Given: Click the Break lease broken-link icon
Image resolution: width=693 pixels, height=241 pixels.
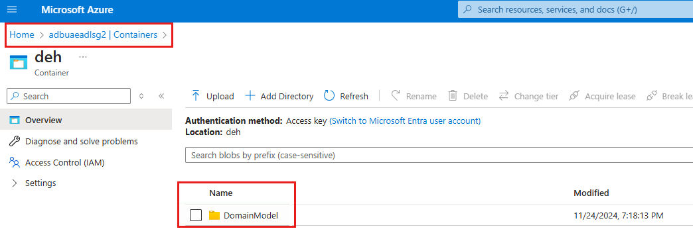Looking at the screenshot, I should (651, 96).
